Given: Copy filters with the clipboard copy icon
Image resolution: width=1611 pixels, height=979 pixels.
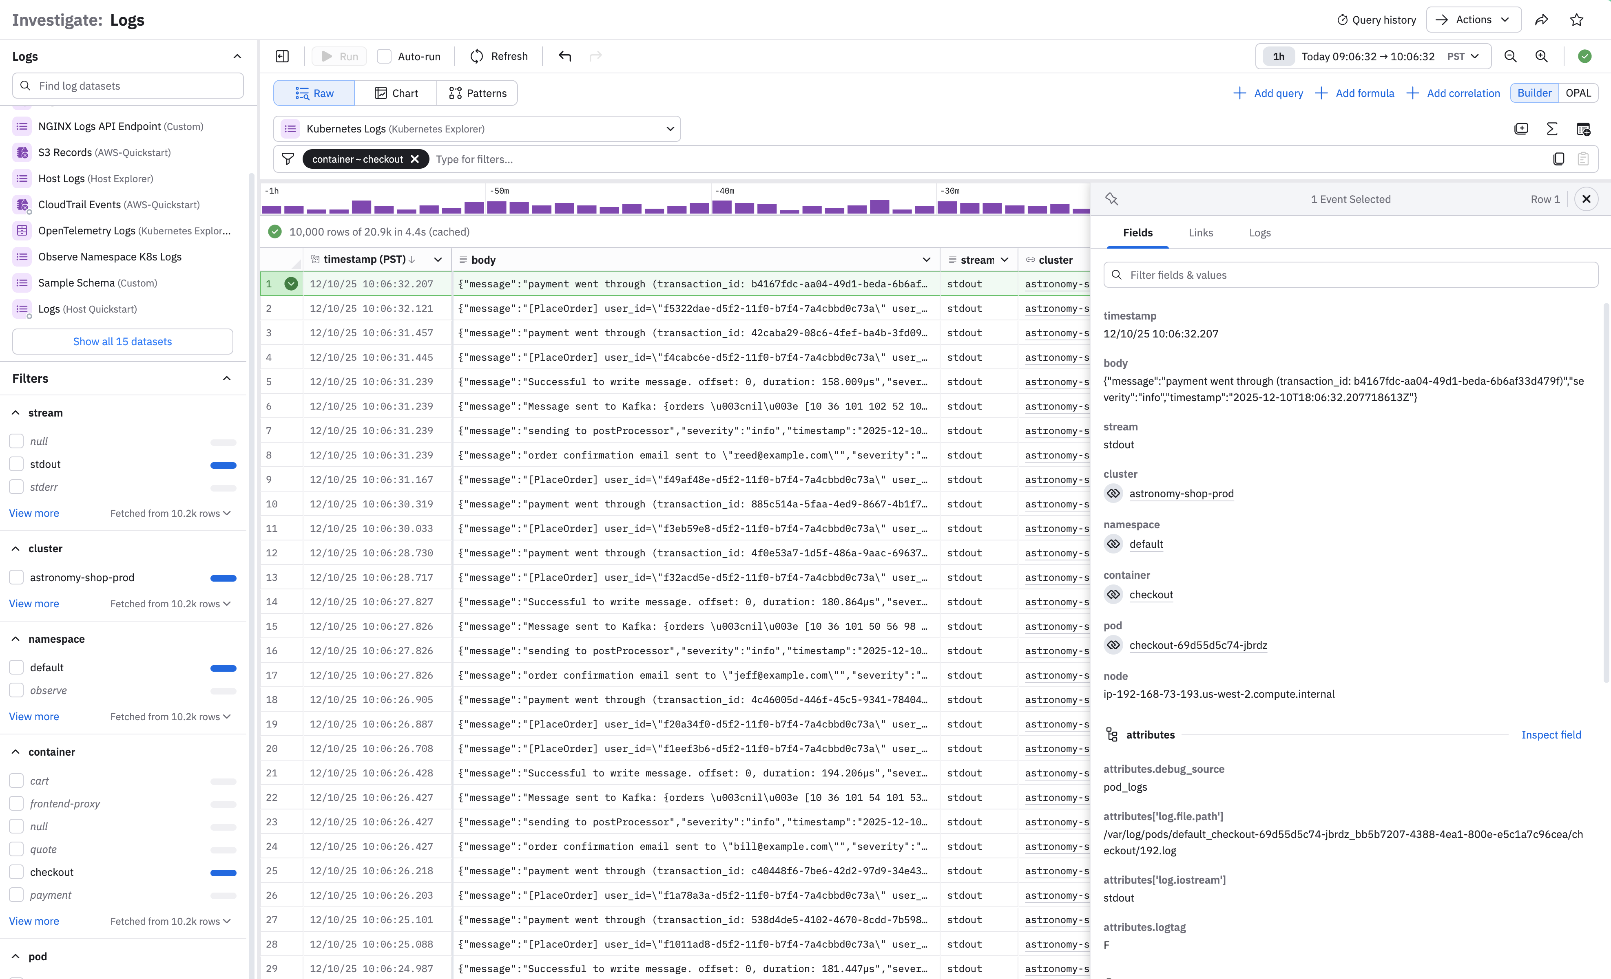Looking at the screenshot, I should (1559, 159).
